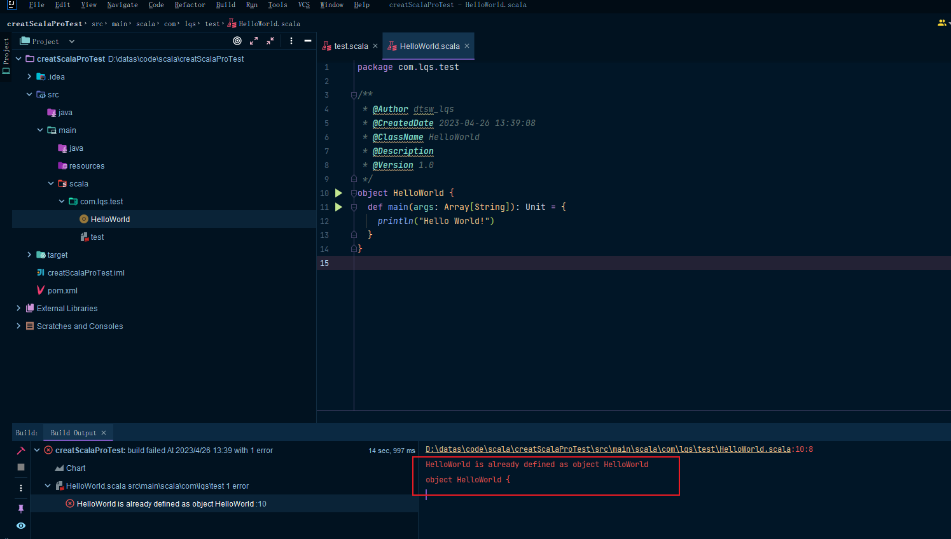The height and width of the screenshot is (539, 951).
Task: Fold the object HelloWorld block
Action: 354,193
